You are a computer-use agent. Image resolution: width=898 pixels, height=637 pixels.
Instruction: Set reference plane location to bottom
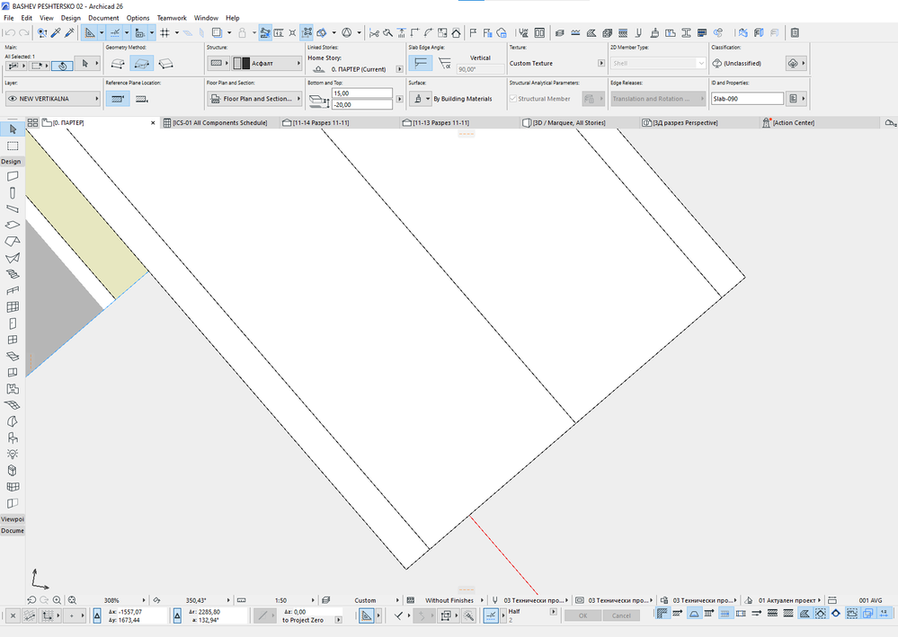pos(142,99)
